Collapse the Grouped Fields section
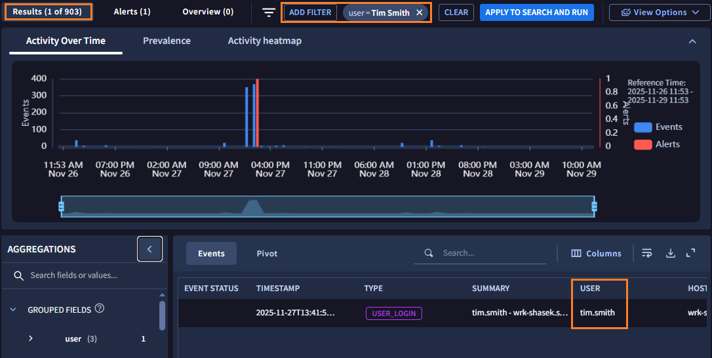The height and width of the screenshot is (358, 712). point(13,309)
